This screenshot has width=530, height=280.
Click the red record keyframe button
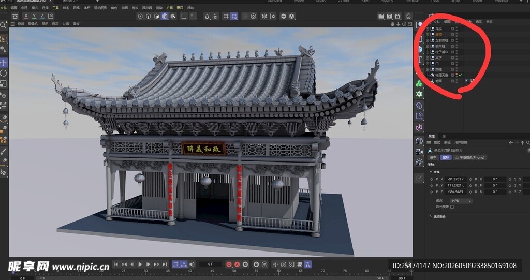(x=229, y=264)
